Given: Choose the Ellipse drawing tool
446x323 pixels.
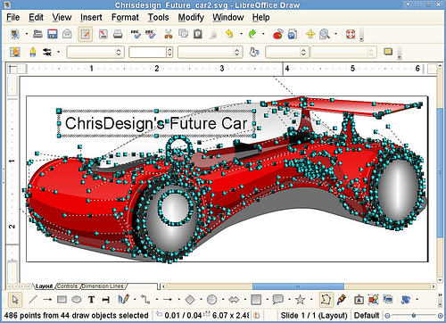Looking at the screenshot, I should tap(77, 299).
